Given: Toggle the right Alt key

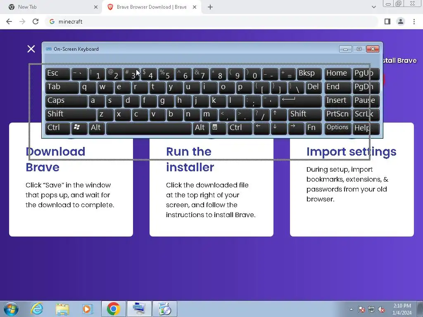Looking at the screenshot, I should point(201,128).
